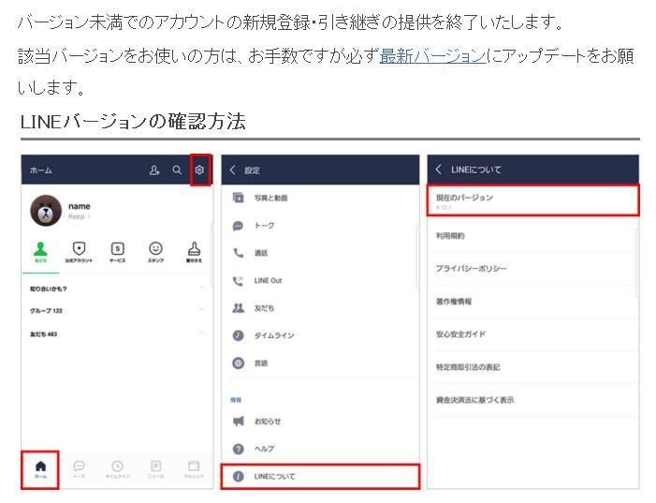
Task: Open the 着せかえ brush icon
Action: click(194, 250)
